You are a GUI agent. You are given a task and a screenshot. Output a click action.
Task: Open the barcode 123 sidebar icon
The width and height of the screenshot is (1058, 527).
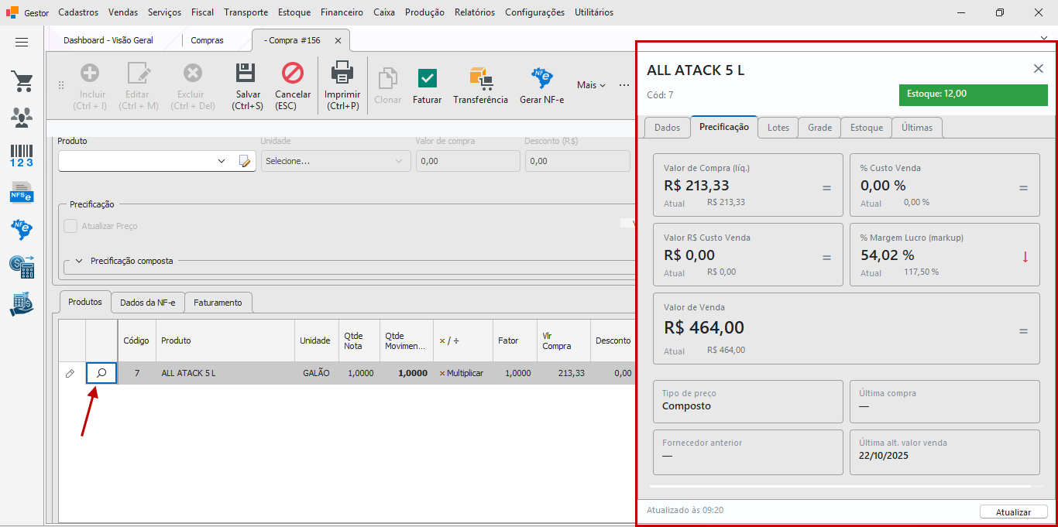[x=22, y=155]
